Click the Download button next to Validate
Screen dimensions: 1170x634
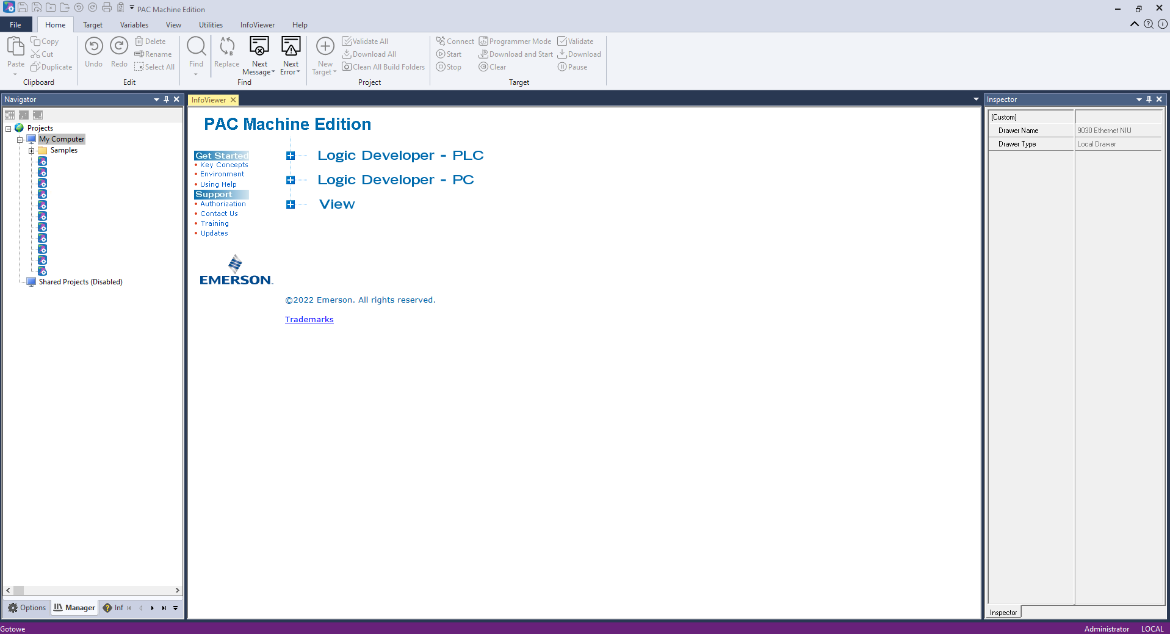pos(579,54)
